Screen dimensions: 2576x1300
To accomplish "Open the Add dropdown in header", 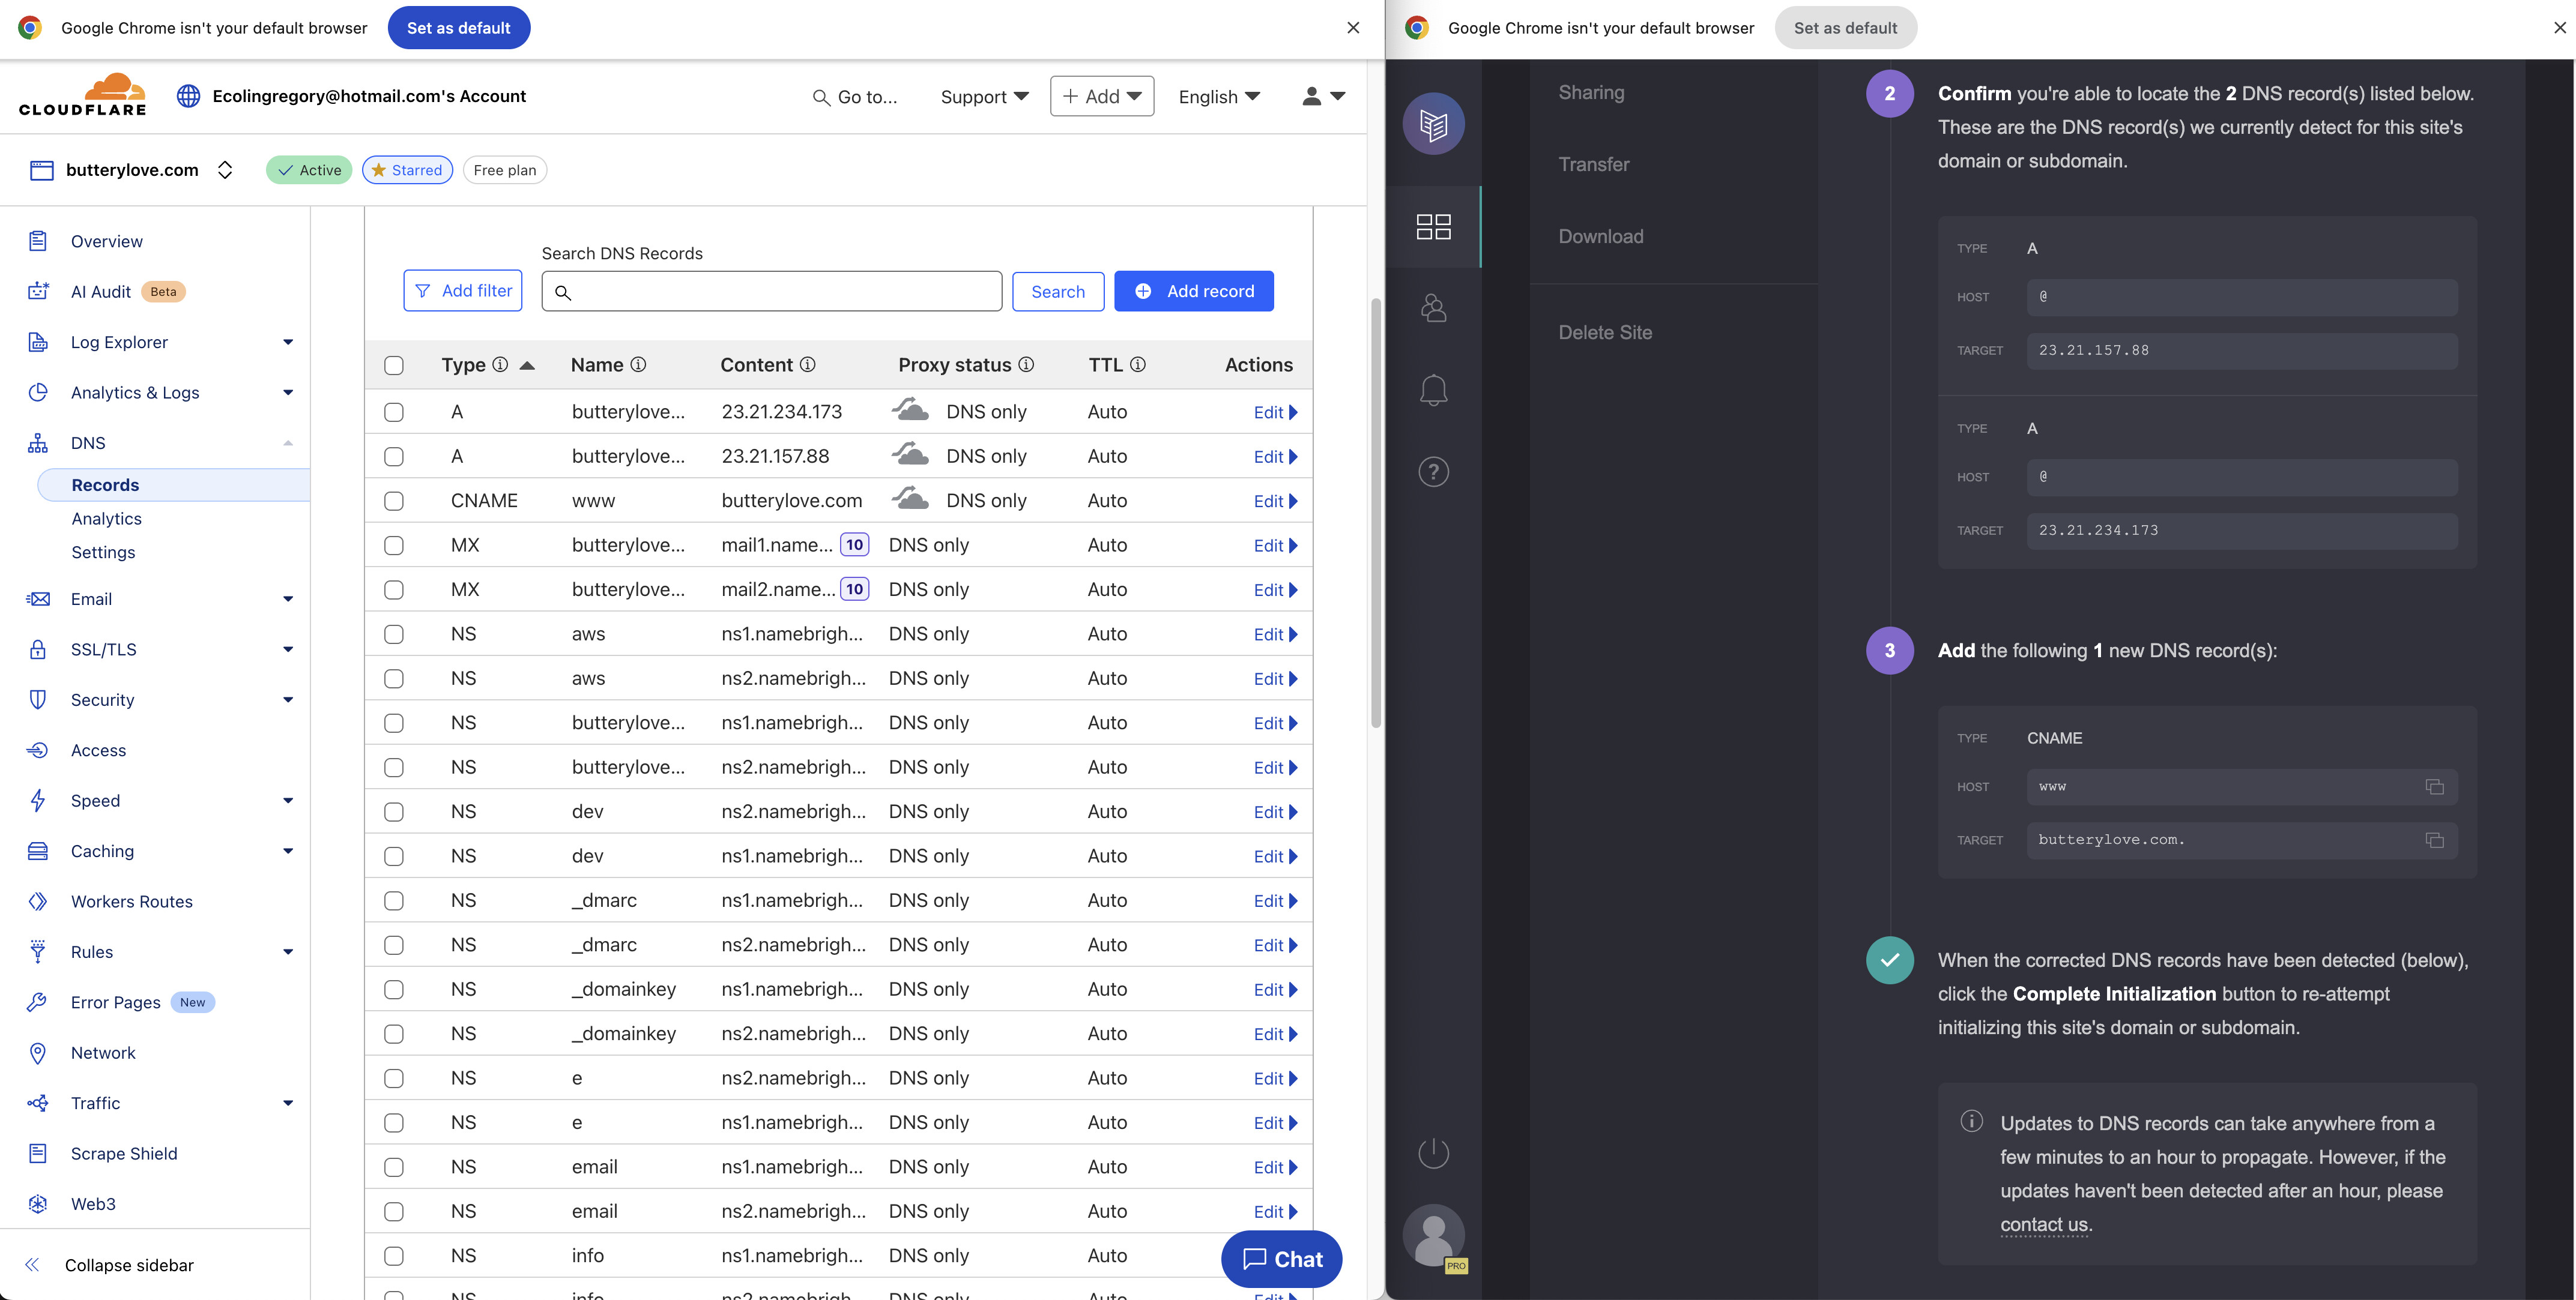I will pos(1102,96).
